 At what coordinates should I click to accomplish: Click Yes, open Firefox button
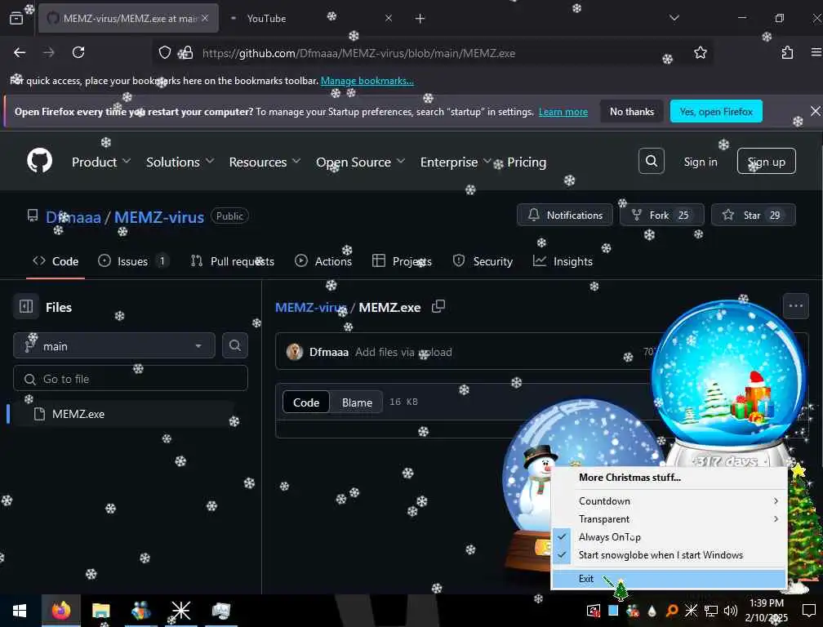[716, 111]
